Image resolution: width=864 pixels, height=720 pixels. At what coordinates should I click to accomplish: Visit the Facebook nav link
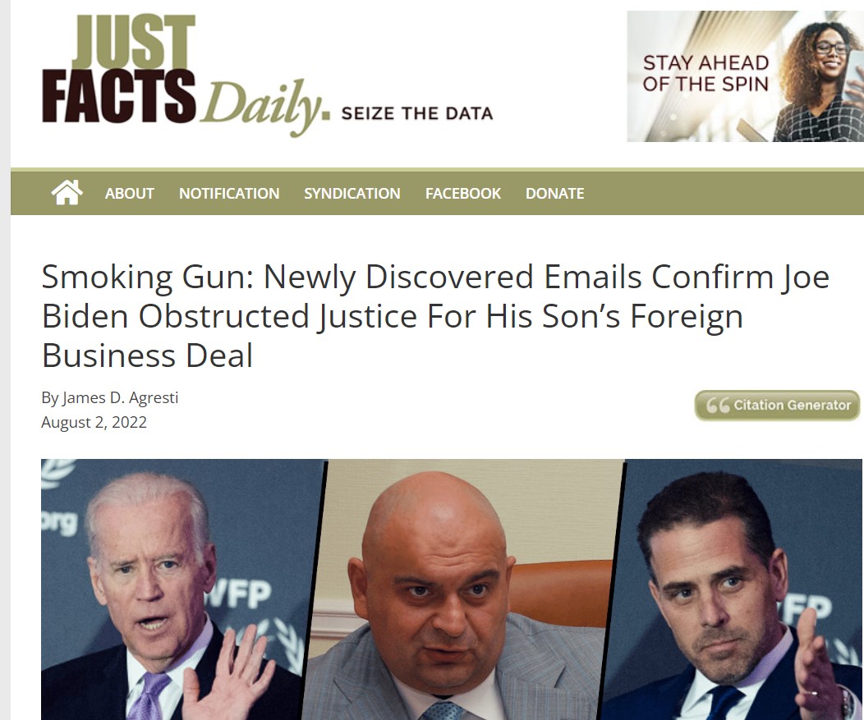coord(463,194)
